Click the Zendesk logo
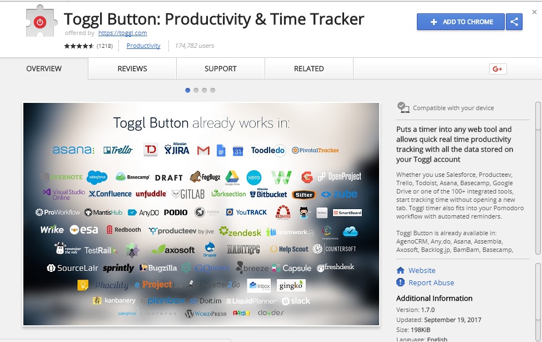This screenshot has width=542, height=342. coord(240,232)
